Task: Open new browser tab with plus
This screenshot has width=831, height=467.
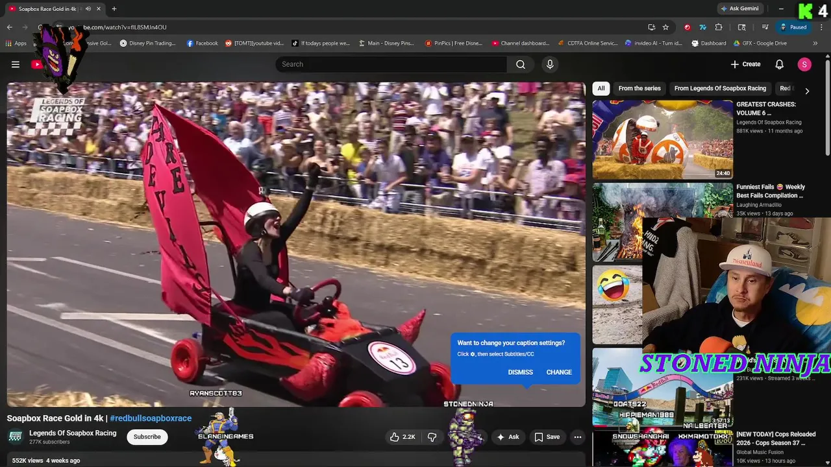Action: [x=114, y=8]
